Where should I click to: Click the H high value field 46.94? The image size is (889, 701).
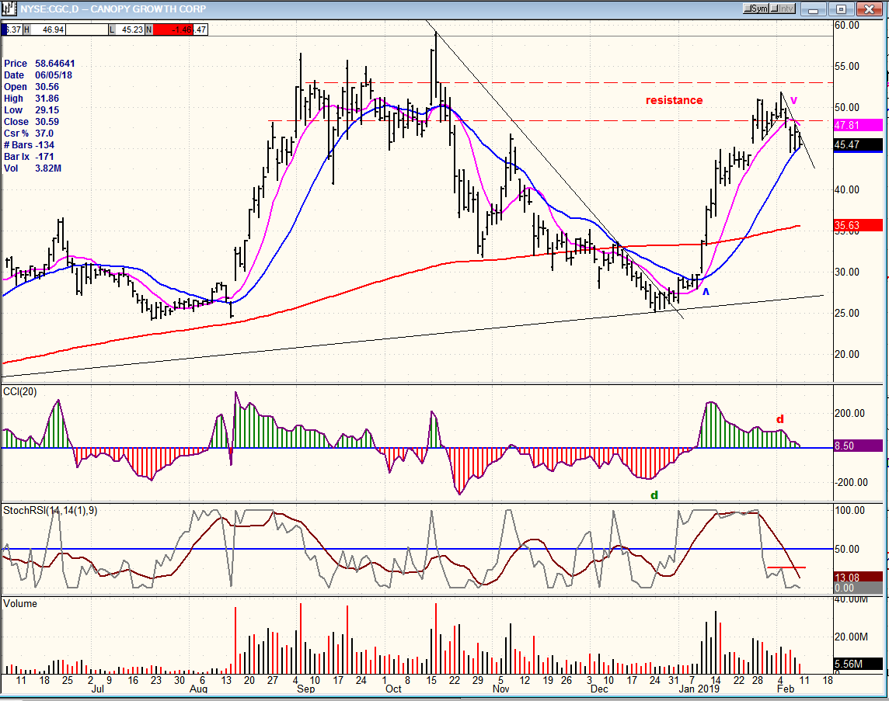[49, 29]
